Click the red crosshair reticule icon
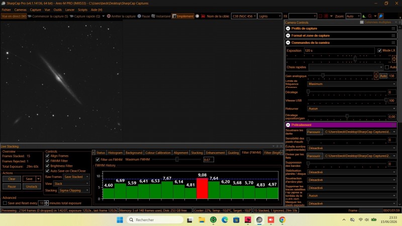The width and height of the screenshot is (402, 226). click(326, 16)
